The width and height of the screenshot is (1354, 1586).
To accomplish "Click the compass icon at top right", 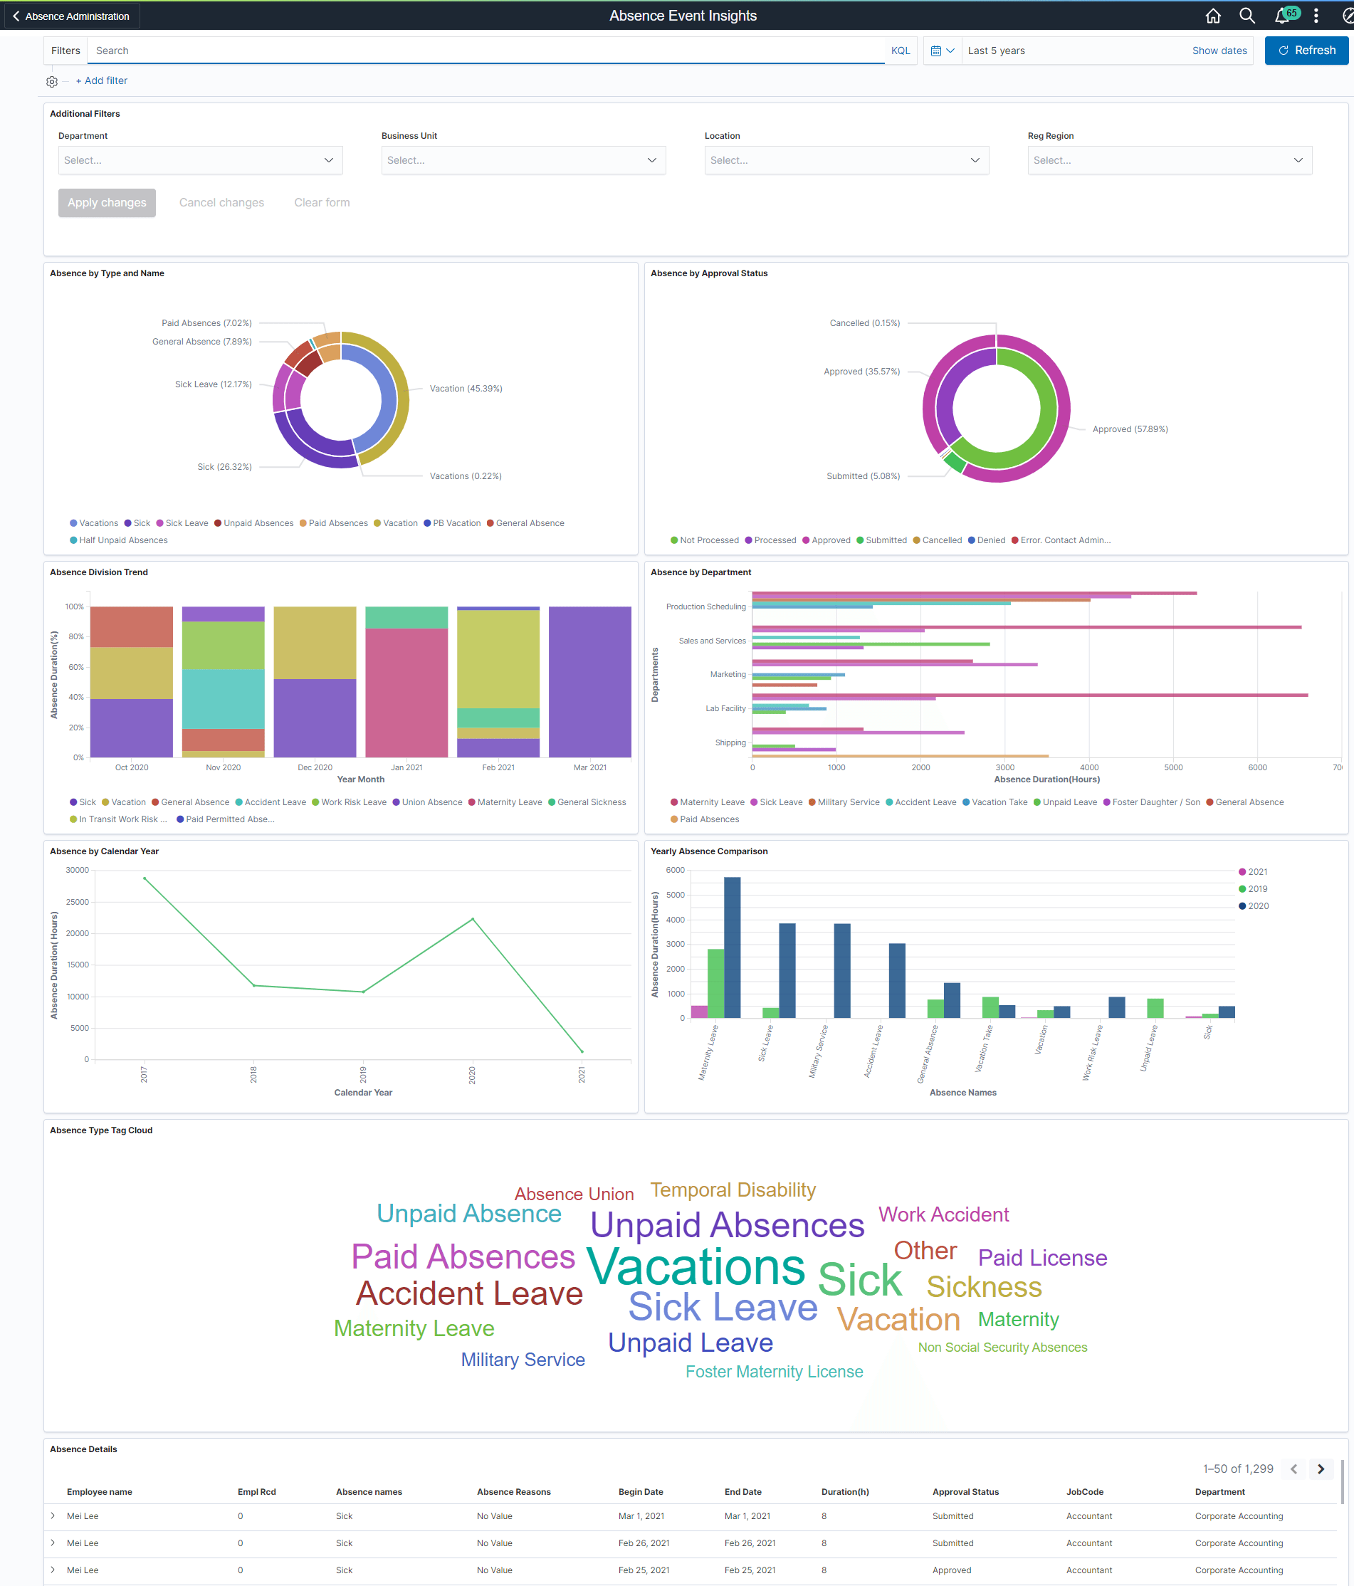I will pyautogui.click(x=1347, y=16).
